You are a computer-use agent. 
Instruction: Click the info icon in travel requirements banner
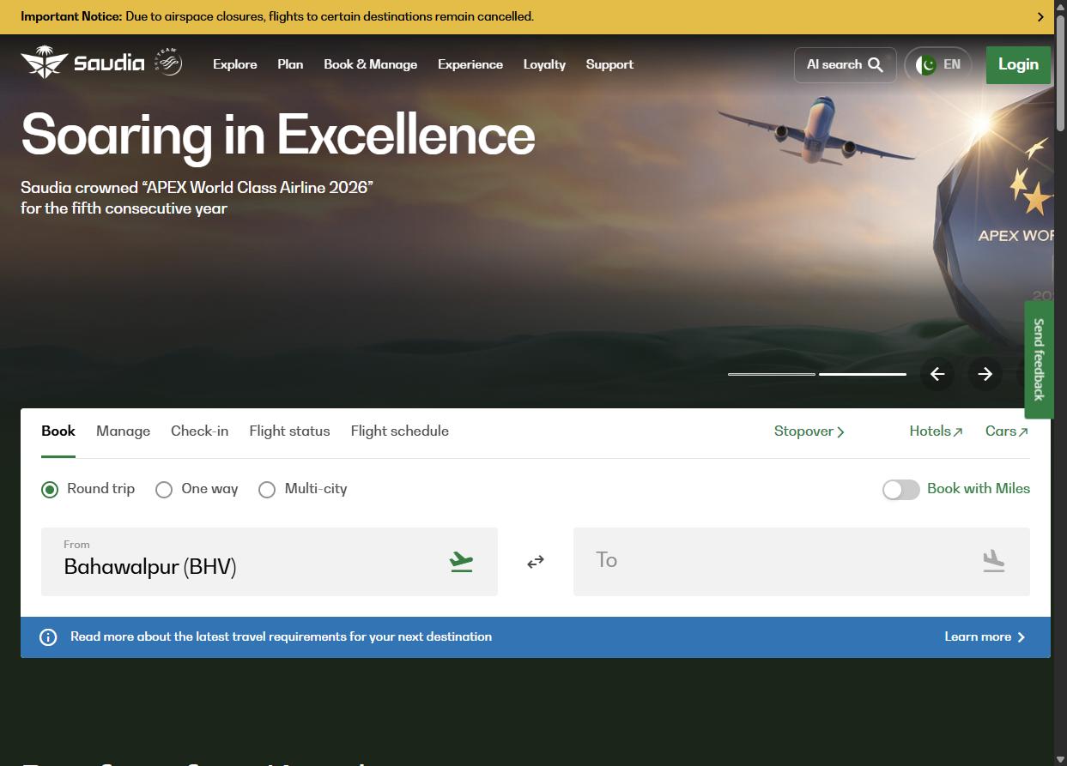coord(48,637)
